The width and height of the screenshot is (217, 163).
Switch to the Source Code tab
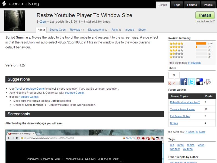58,30
